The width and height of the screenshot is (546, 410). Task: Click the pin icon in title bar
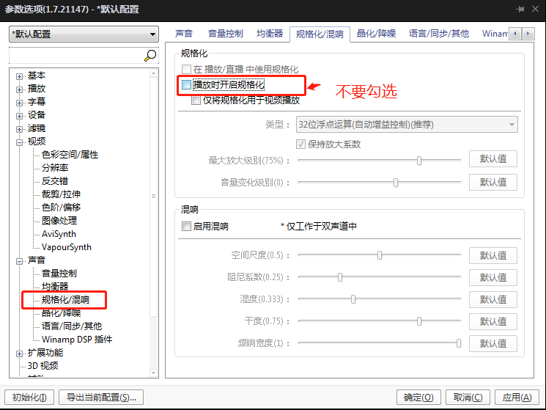[x=520, y=10]
